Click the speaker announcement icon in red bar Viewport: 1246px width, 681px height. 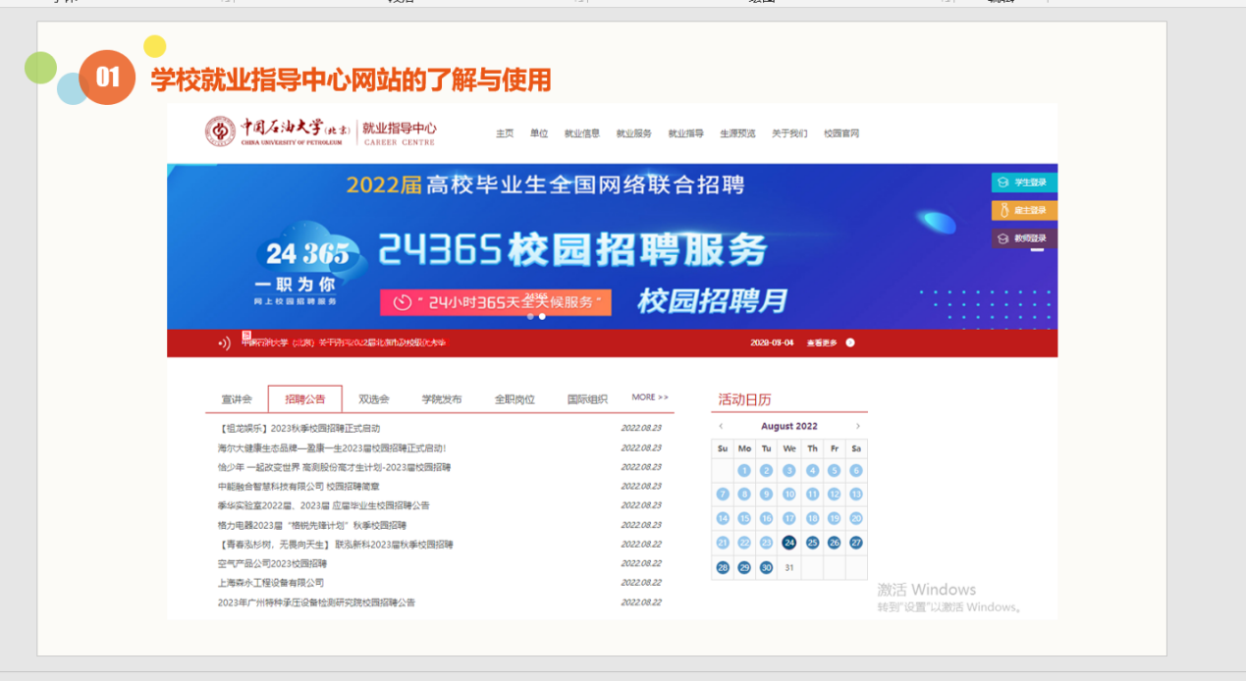(224, 342)
